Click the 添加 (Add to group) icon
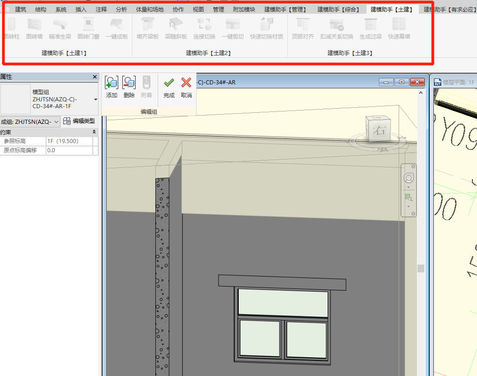This screenshot has height=376, width=477. [x=112, y=83]
